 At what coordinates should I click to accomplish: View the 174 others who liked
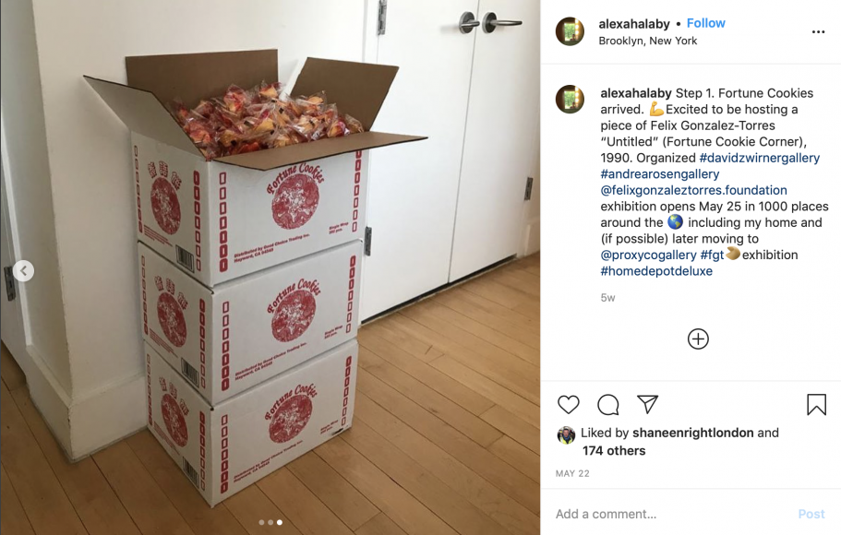click(x=614, y=451)
